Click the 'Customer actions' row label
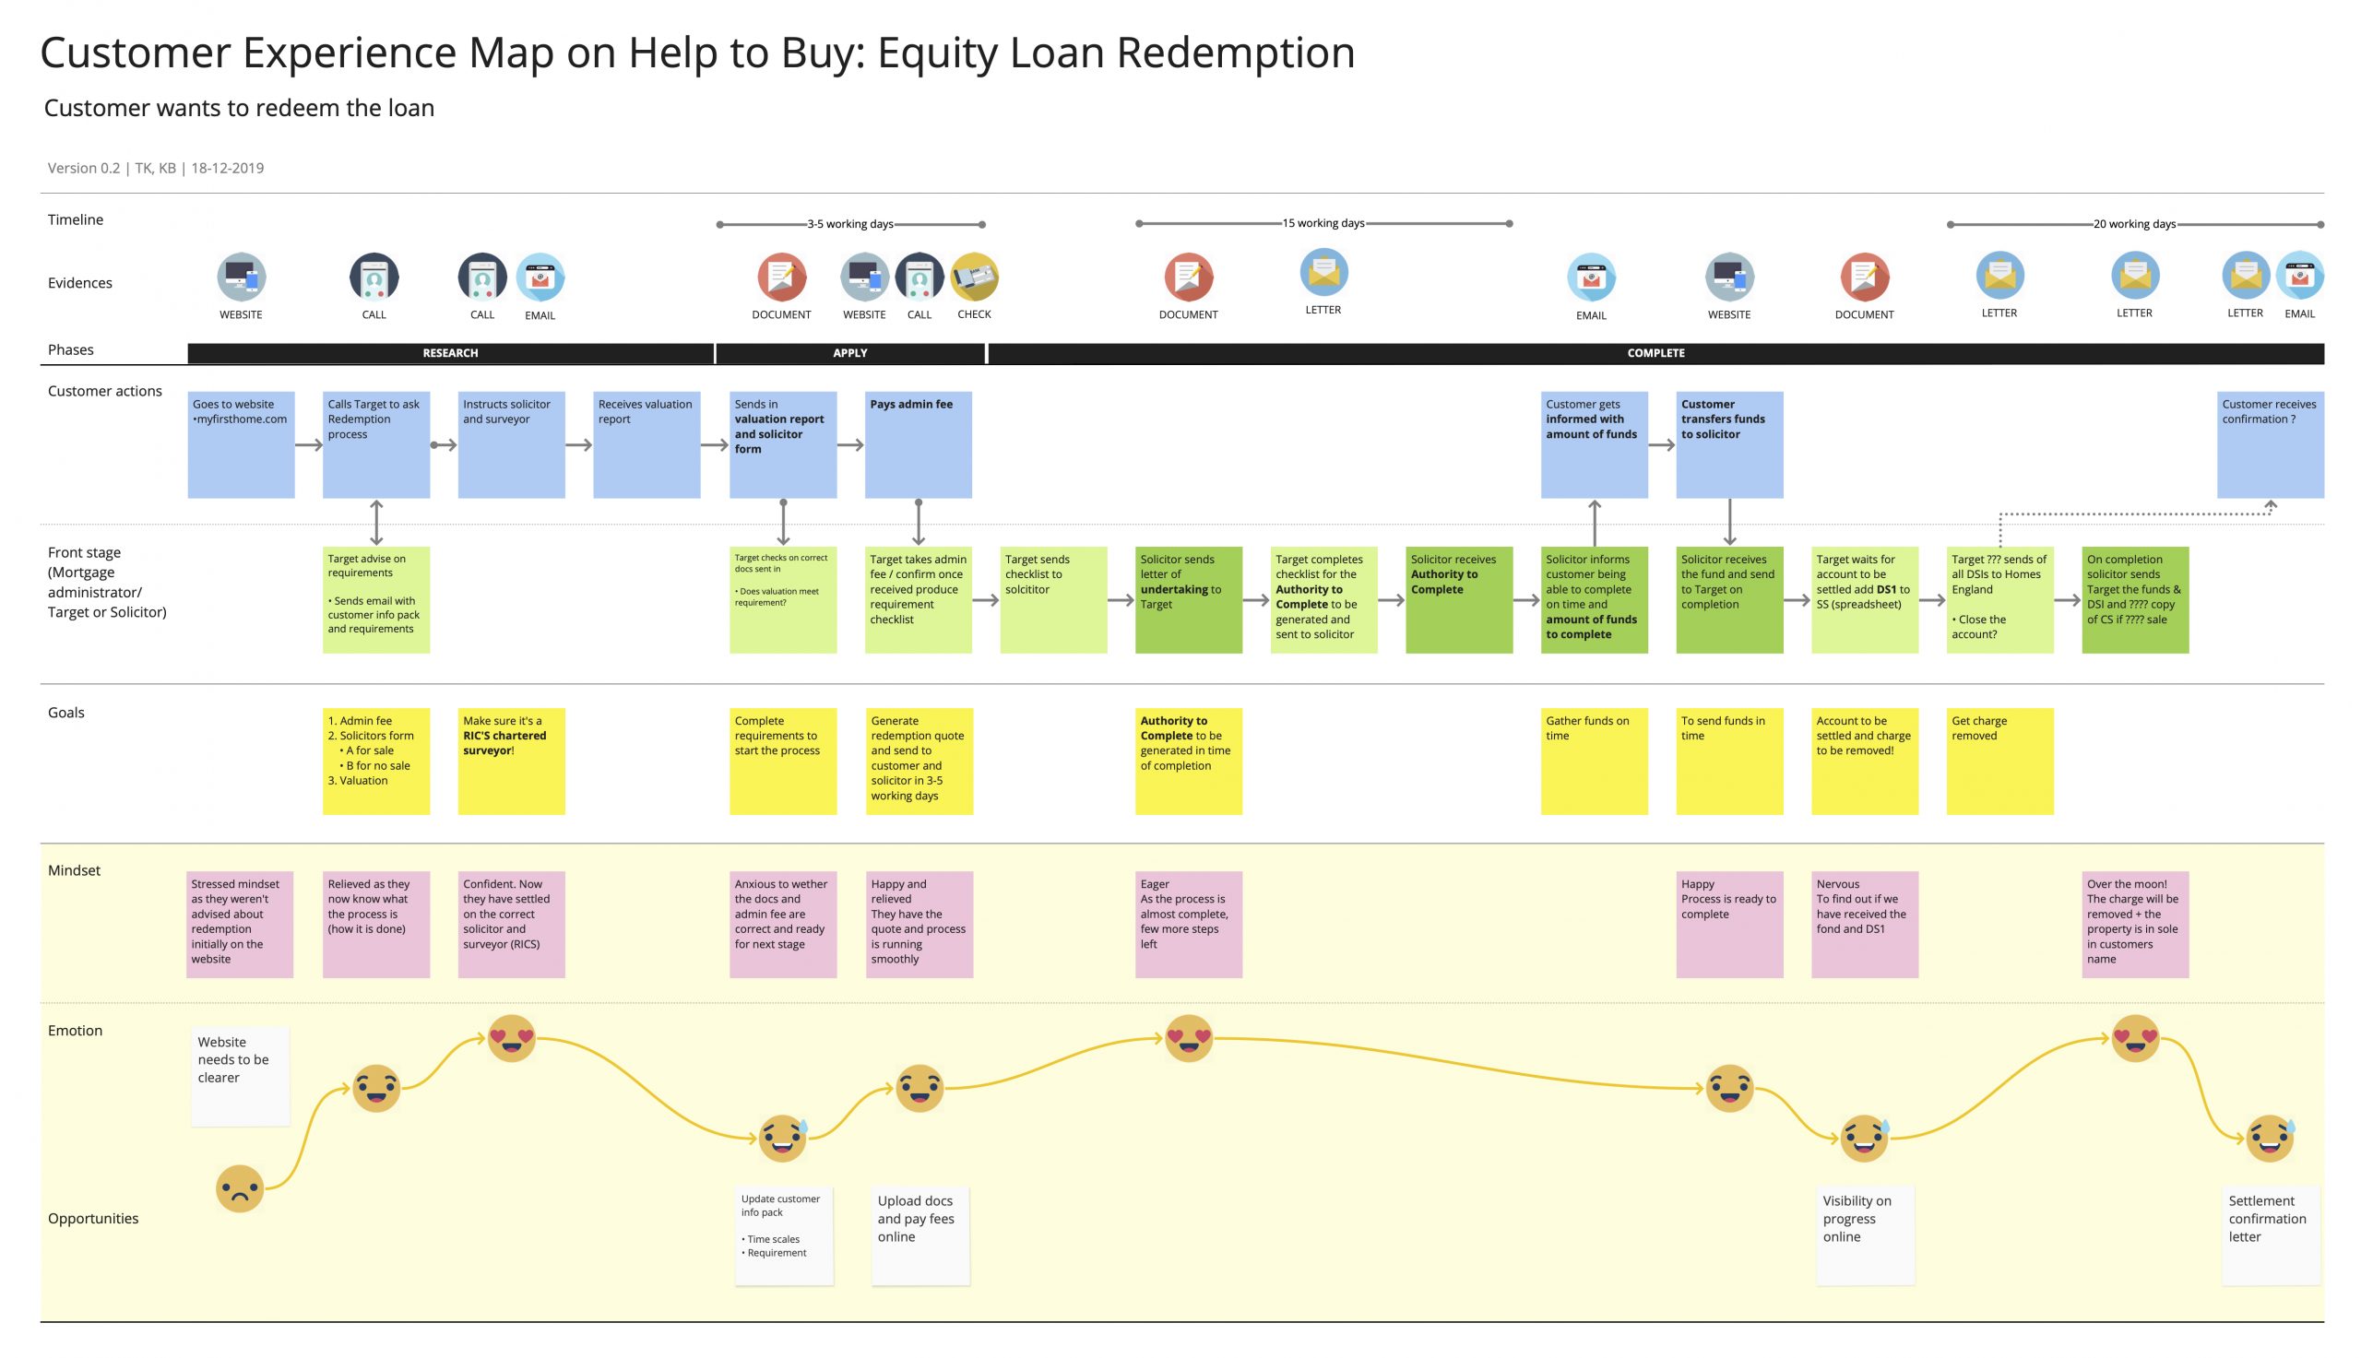 pyautogui.click(x=104, y=391)
